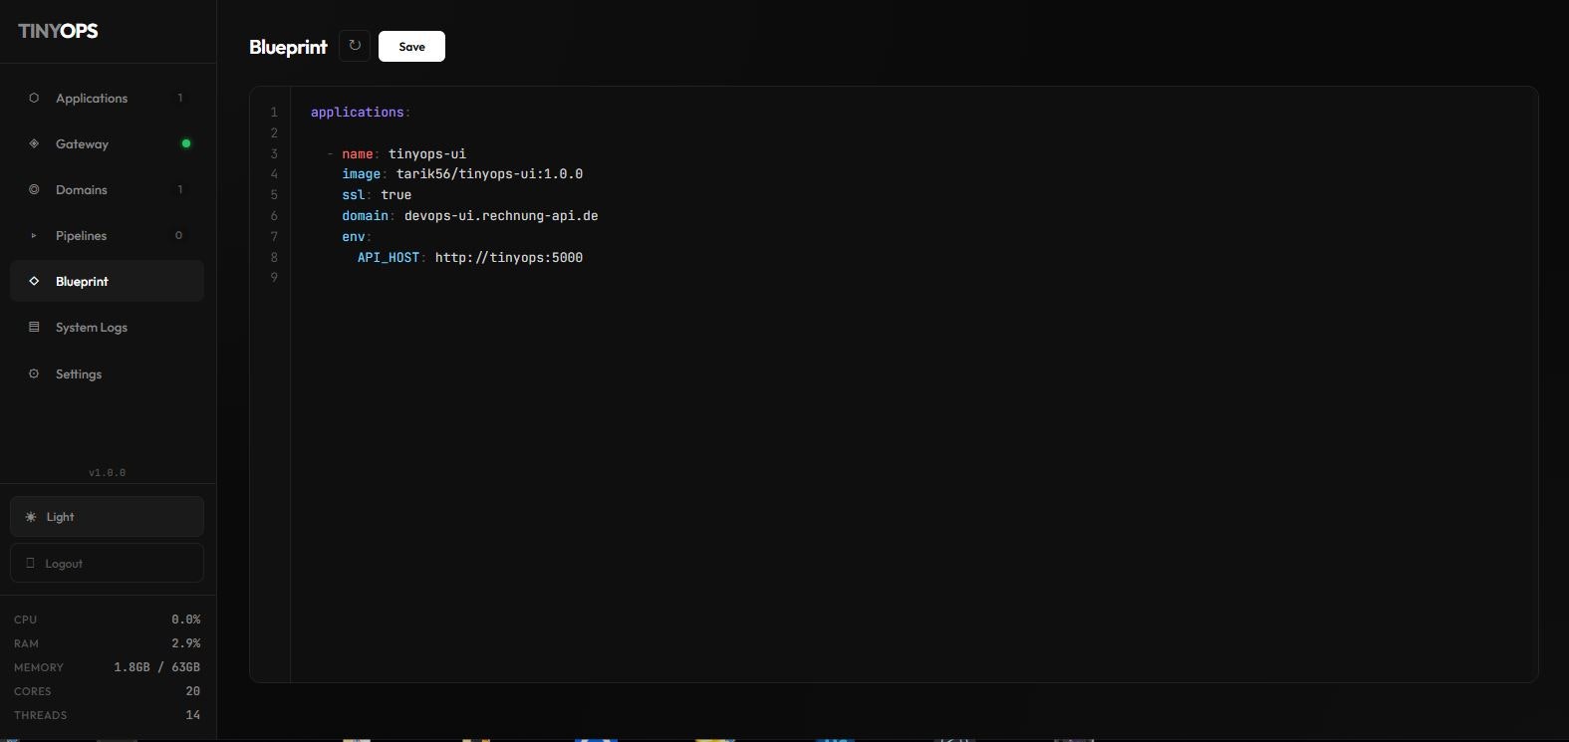Click the 'name' key in the editor

click(x=357, y=154)
